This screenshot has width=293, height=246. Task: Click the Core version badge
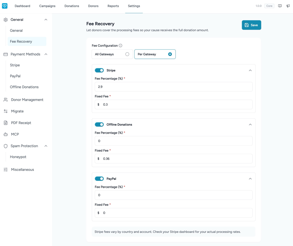[x=269, y=6]
